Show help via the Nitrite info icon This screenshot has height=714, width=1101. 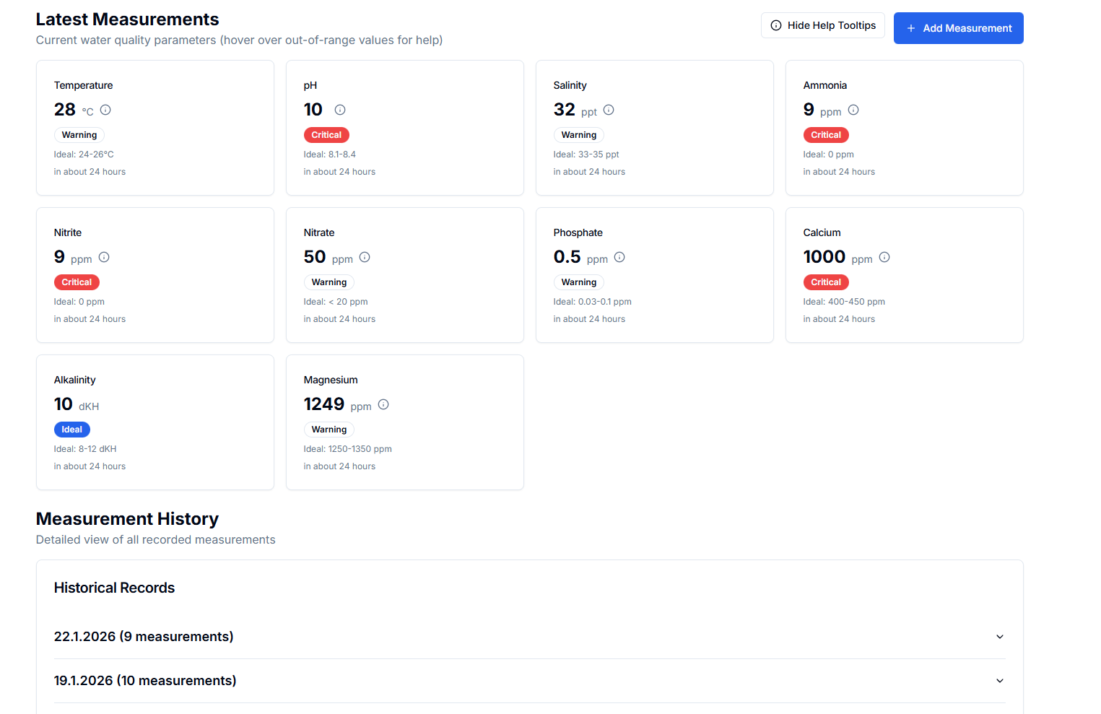point(104,257)
